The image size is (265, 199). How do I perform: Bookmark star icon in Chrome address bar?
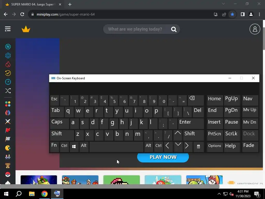[232, 15]
